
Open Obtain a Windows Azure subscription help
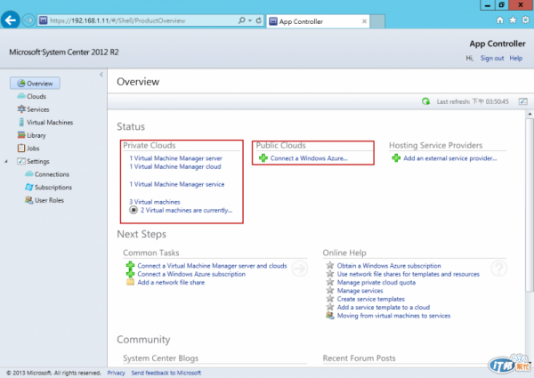tap(389, 266)
